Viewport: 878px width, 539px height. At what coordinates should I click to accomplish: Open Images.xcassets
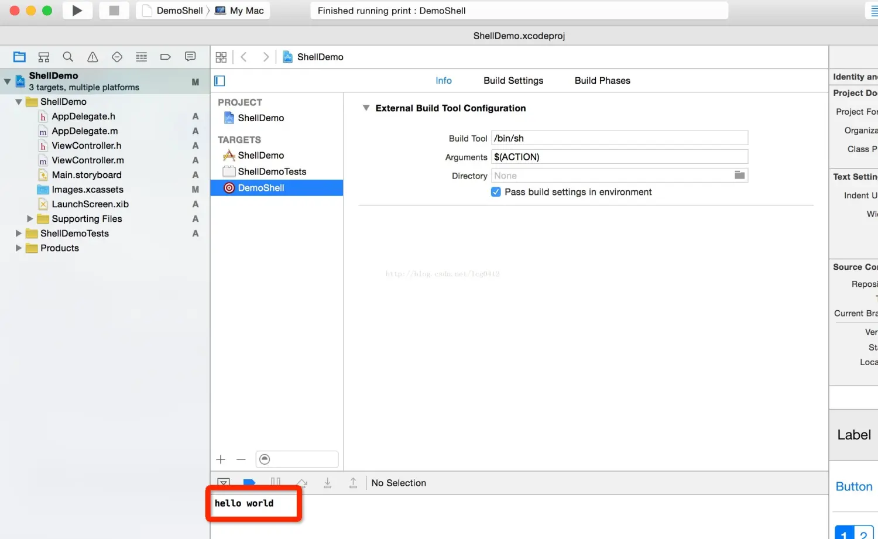(87, 190)
